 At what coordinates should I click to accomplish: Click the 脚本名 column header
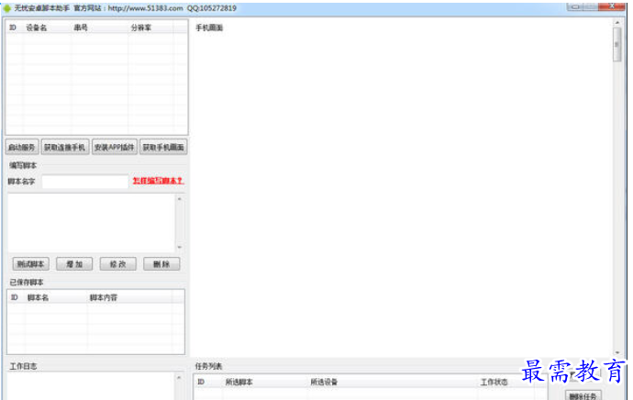click(38, 298)
